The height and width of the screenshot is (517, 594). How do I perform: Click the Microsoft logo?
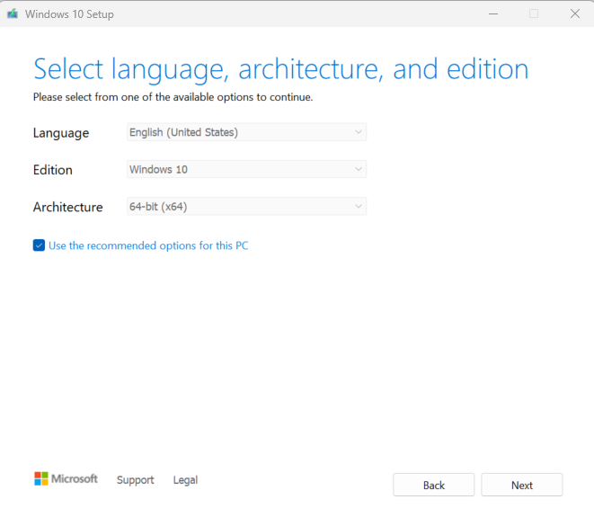coord(66,478)
